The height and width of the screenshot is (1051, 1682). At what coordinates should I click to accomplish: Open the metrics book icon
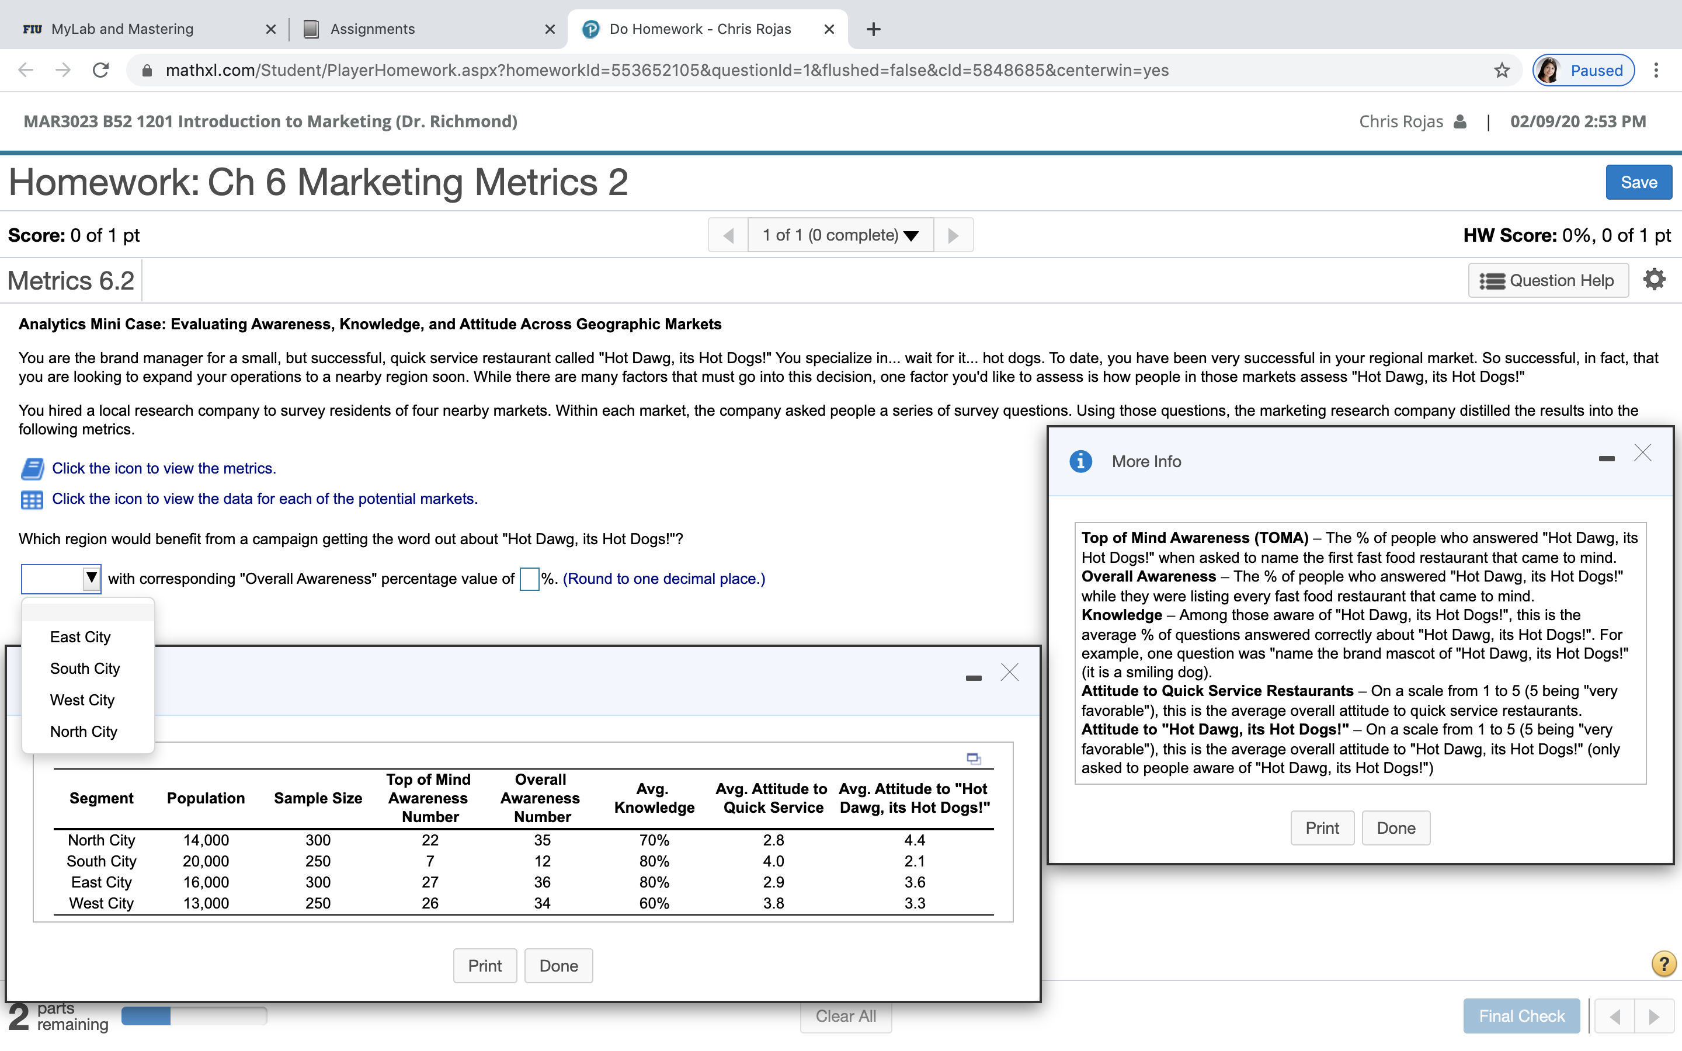pos(32,468)
